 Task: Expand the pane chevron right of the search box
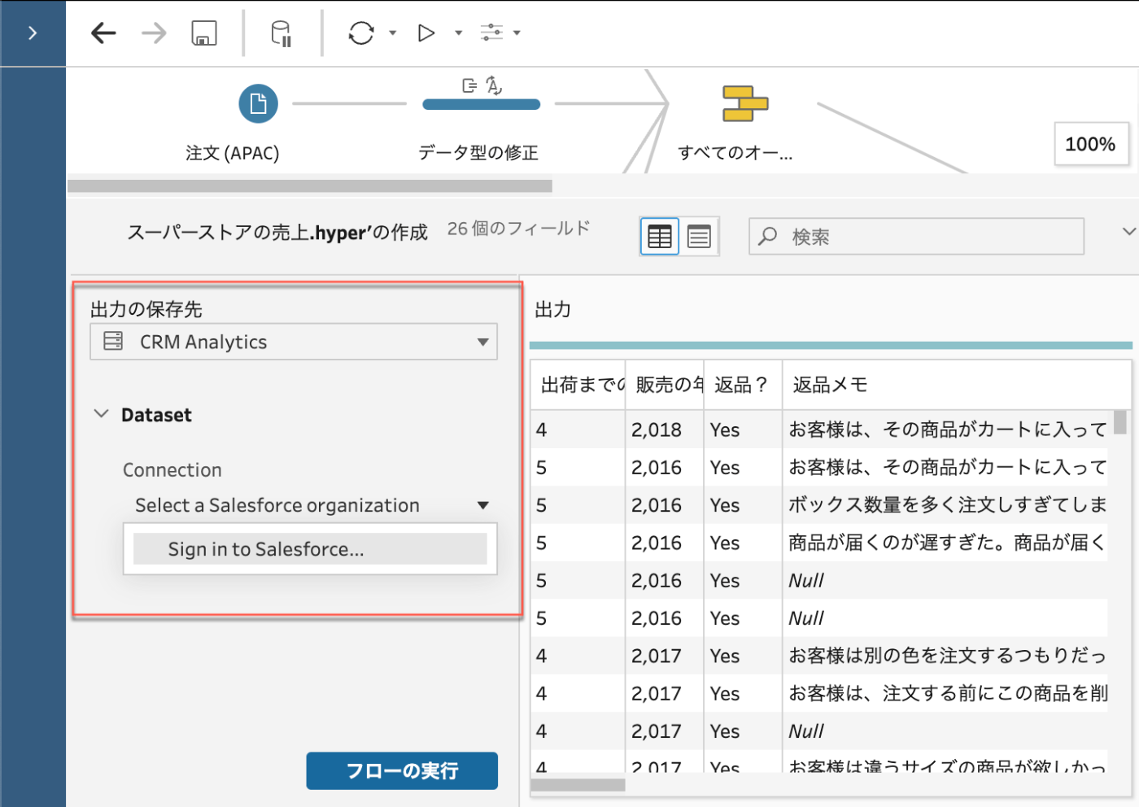click(x=1129, y=231)
